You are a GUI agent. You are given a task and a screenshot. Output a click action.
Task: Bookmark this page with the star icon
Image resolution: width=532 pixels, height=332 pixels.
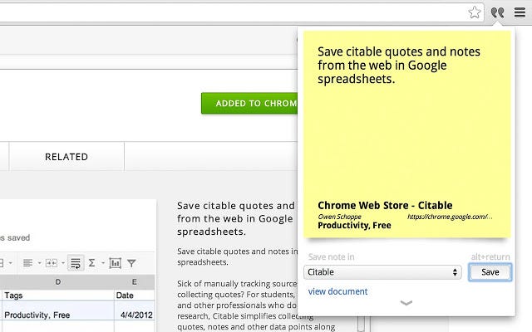pos(475,12)
